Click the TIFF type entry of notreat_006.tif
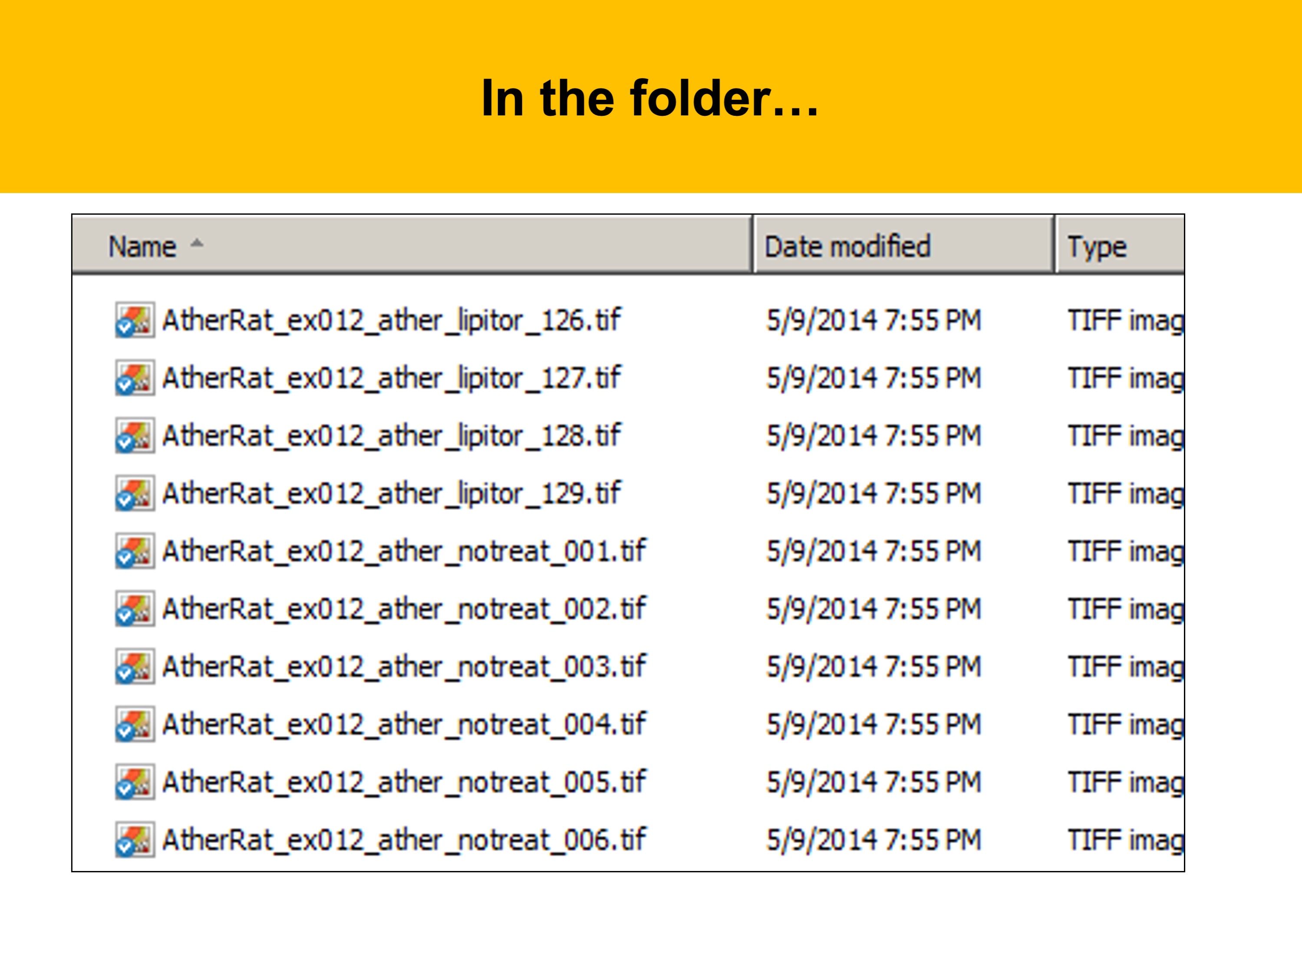 click(1125, 840)
